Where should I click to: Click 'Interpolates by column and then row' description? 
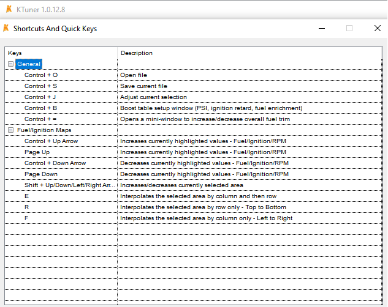(198, 196)
